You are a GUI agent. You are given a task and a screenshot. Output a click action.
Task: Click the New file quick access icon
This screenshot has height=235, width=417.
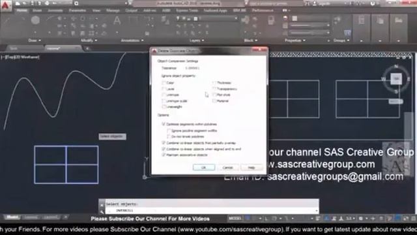(x=18, y=3)
